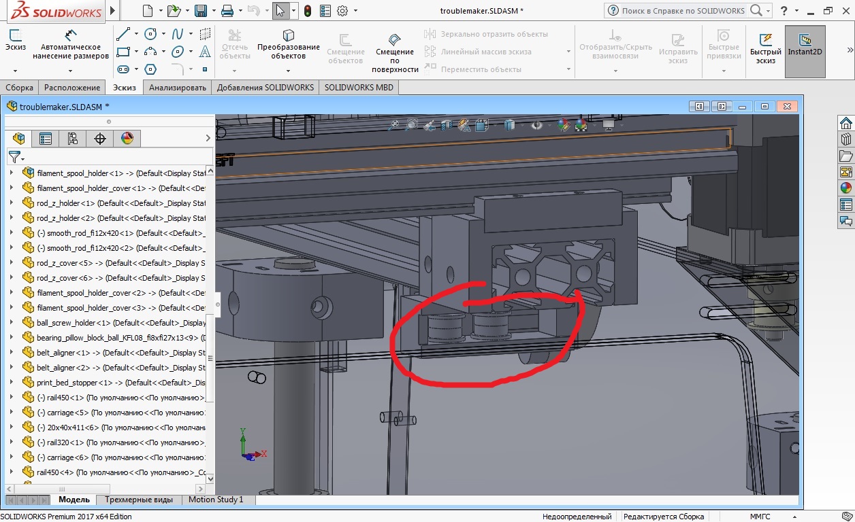Click the Zoom to Fit view icon
The width and height of the screenshot is (855, 522).
(393, 125)
